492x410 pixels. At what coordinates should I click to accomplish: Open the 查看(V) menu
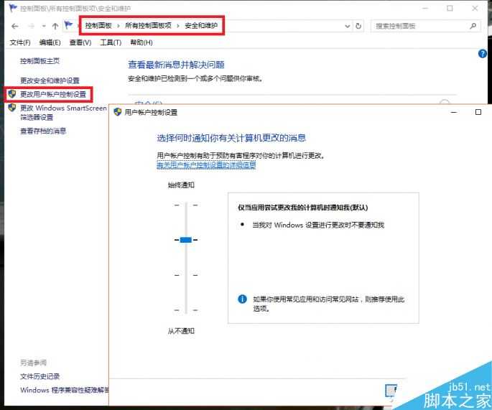tap(80, 42)
